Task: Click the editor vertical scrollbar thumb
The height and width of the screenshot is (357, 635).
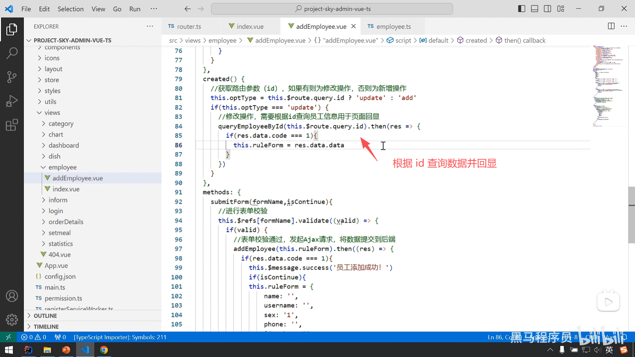Action: click(632, 215)
